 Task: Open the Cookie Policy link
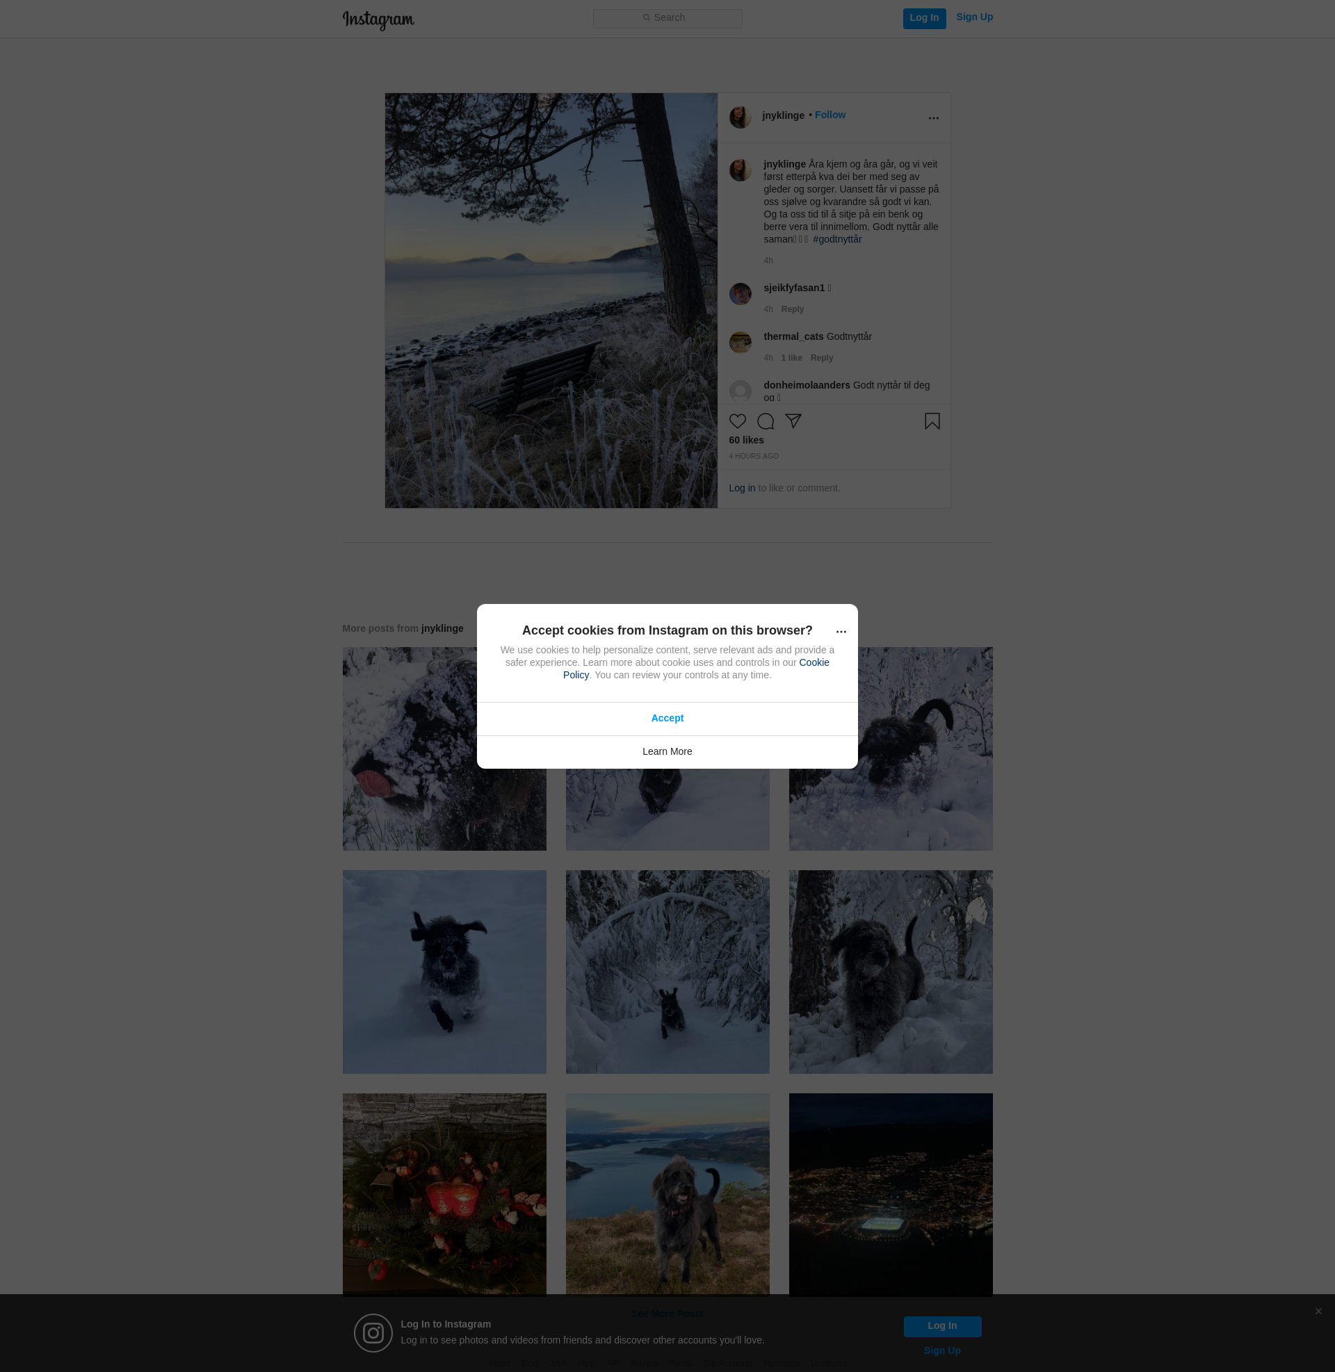point(814,663)
